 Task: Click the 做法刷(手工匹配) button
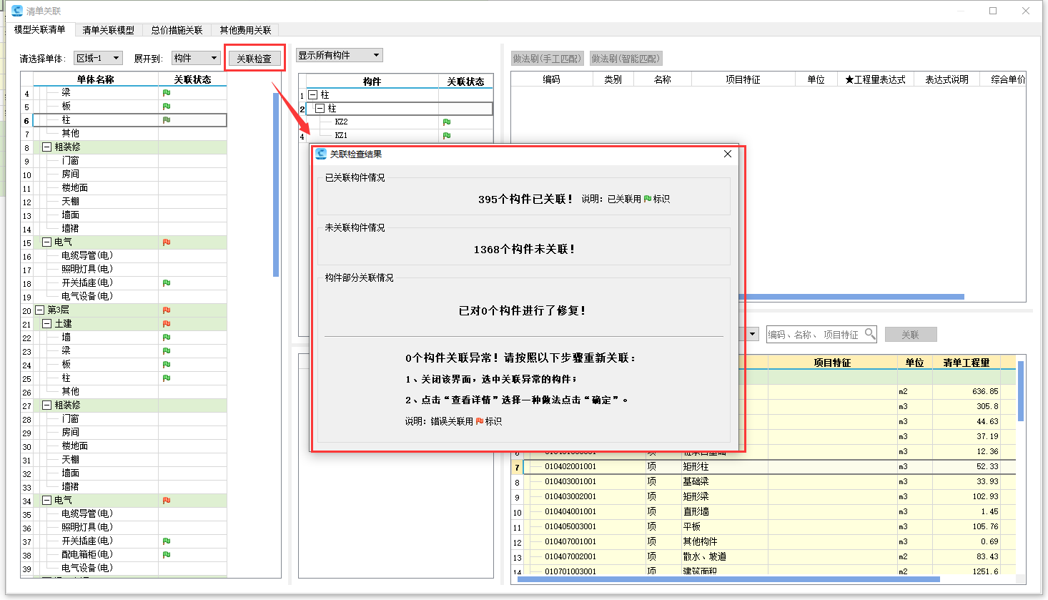(x=548, y=59)
